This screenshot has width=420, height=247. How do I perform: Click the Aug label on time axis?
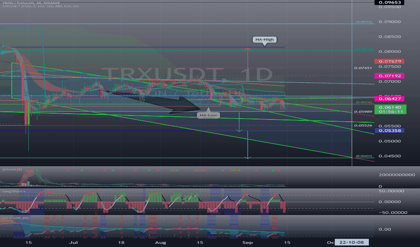click(160, 243)
